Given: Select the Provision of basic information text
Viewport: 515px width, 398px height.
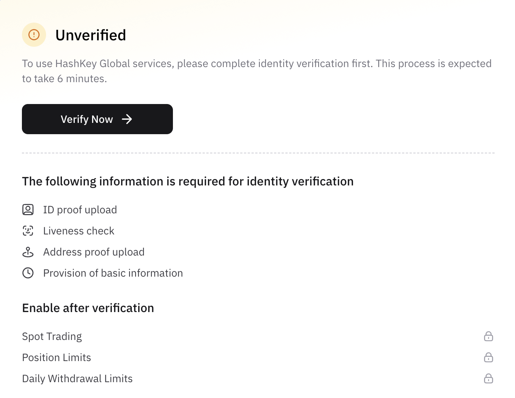Looking at the screenshot, I should click(113, 273).
